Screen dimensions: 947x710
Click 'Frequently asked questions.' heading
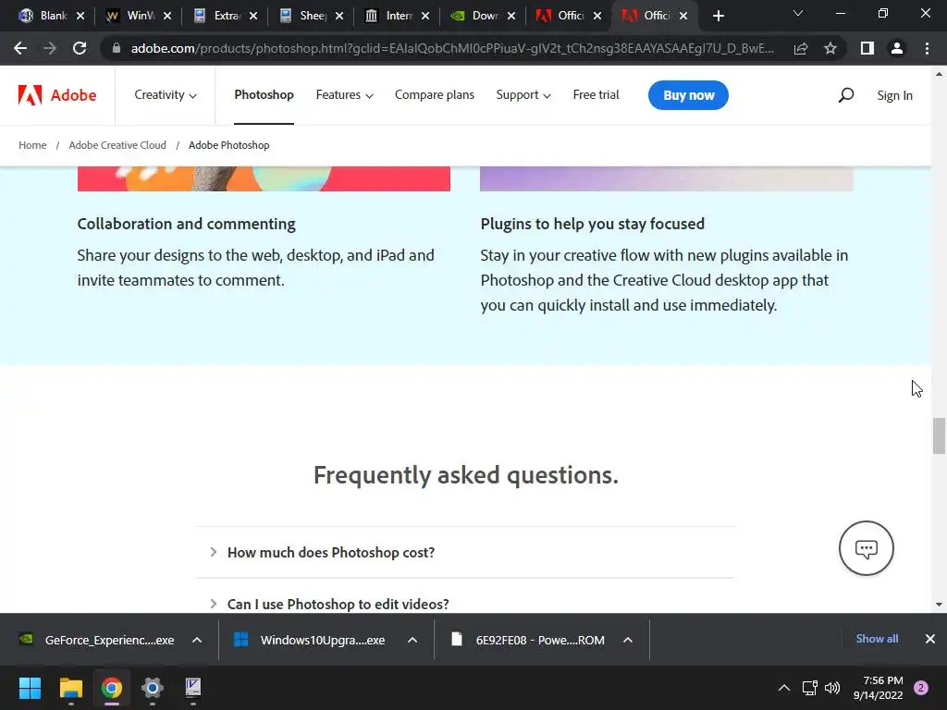pyautogui.click(x=466, y=475)
